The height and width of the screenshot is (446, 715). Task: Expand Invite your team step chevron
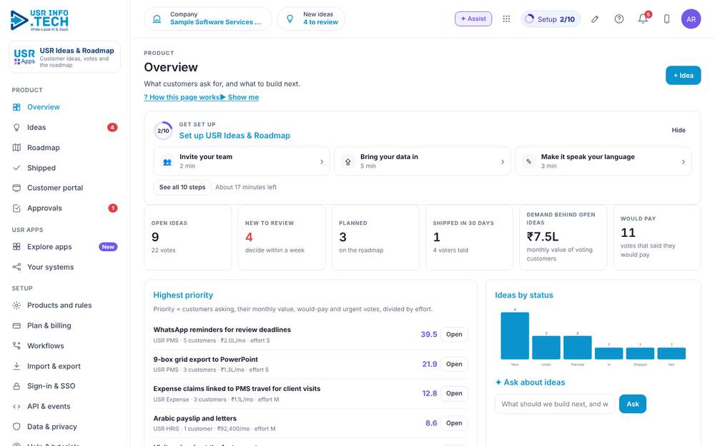click(x=322, y=161)
